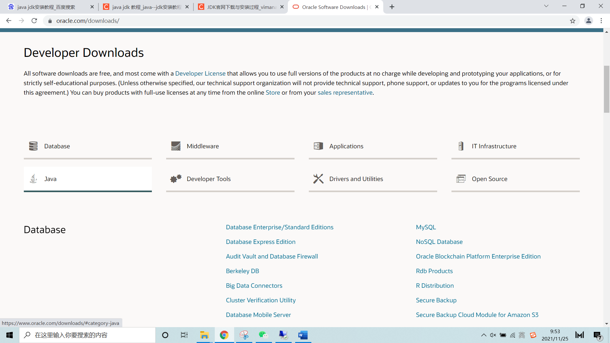The image size is (610, 343).
Task: Bookmark this page with star icon
Action: click(573, 21)
